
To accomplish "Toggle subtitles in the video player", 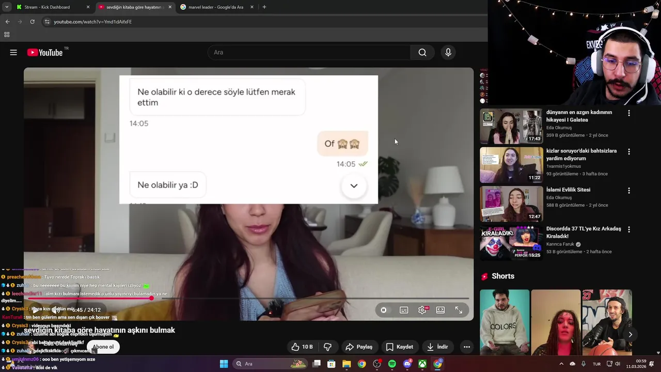I will (x=404, y=310).
